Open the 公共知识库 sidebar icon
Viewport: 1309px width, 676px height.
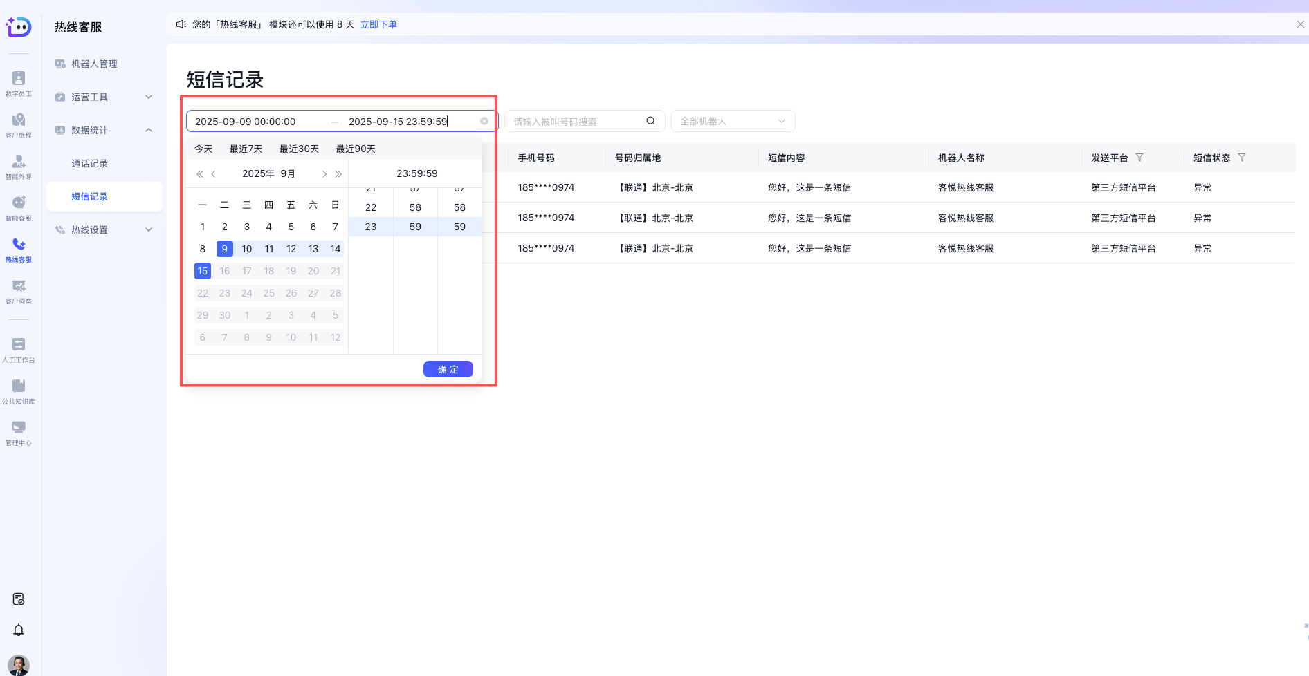coord(19,391)
